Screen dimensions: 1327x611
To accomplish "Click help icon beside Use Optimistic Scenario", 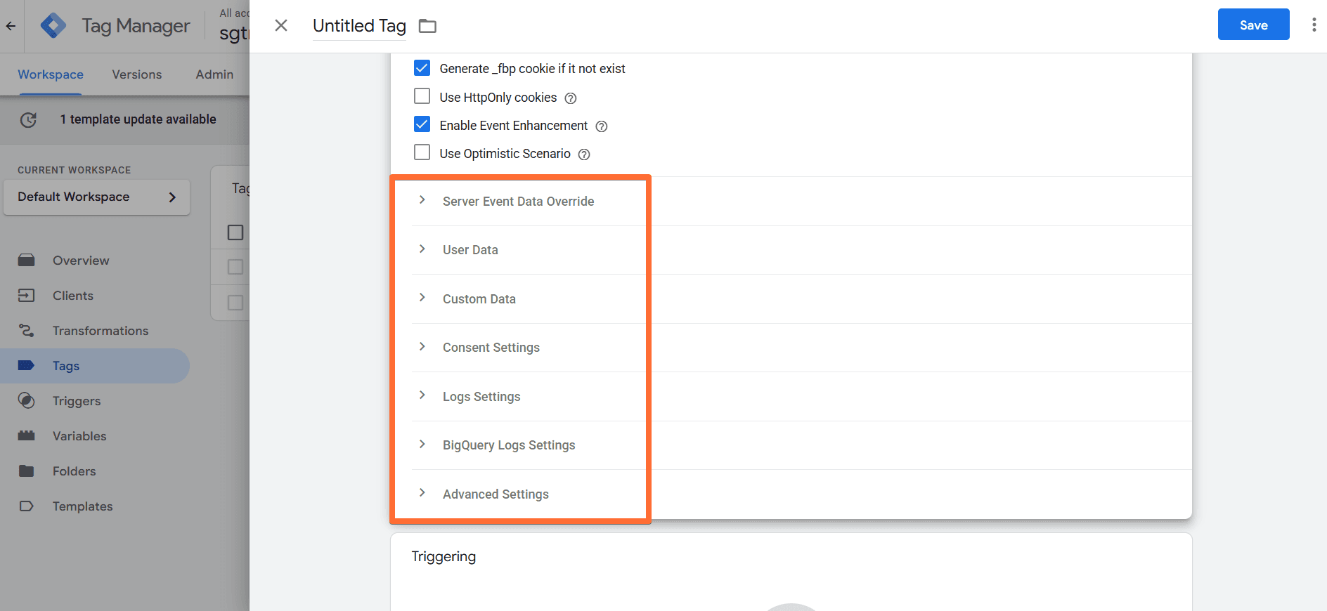I will coord(584,155).
